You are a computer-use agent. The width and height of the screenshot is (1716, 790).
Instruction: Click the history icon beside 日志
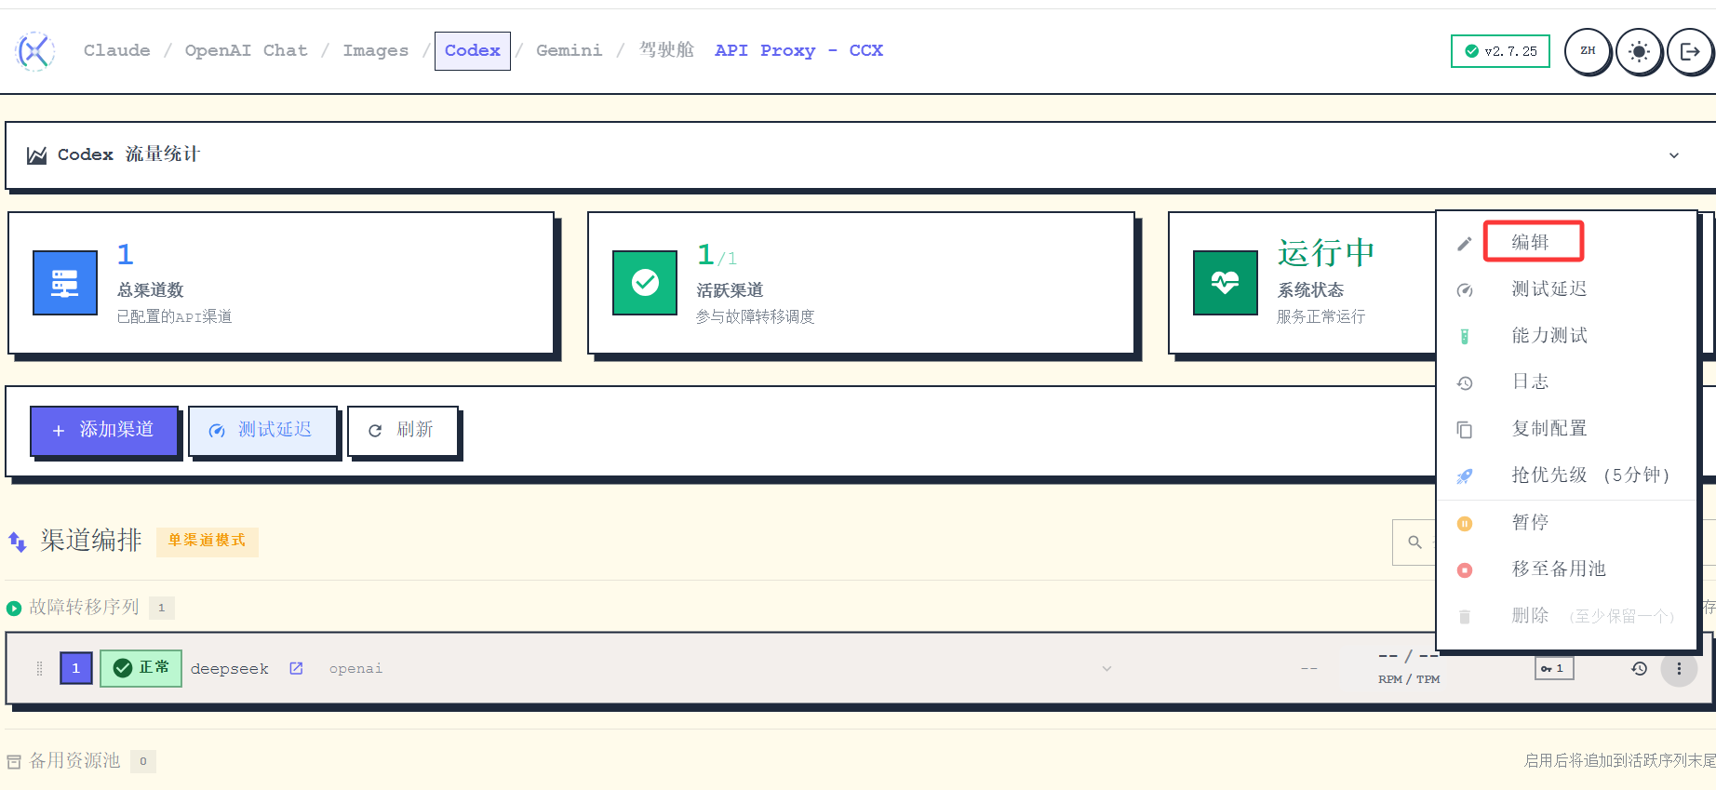coord(1465,383)
